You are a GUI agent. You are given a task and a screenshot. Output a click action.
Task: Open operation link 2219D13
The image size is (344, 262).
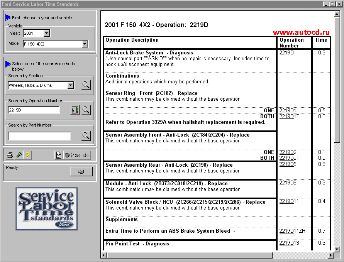289,243
